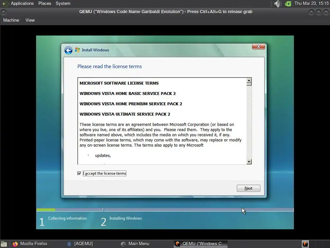Open the Places menu
This screenshot has height=248, width=330.
click(44, 3)
